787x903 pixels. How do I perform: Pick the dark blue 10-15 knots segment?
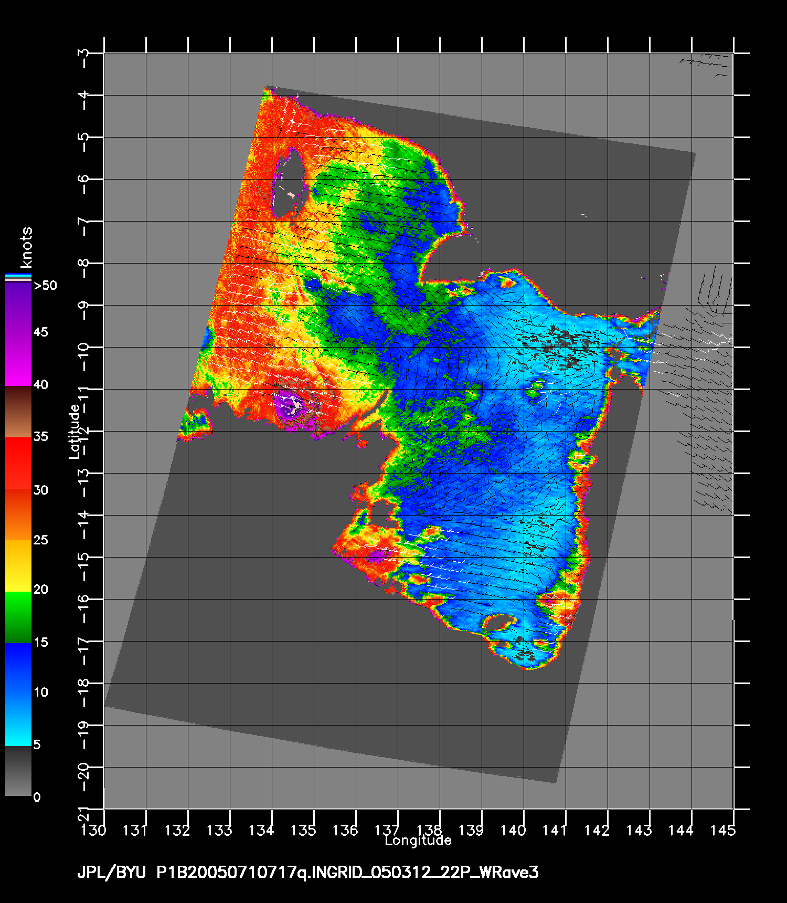pos(18,669)
